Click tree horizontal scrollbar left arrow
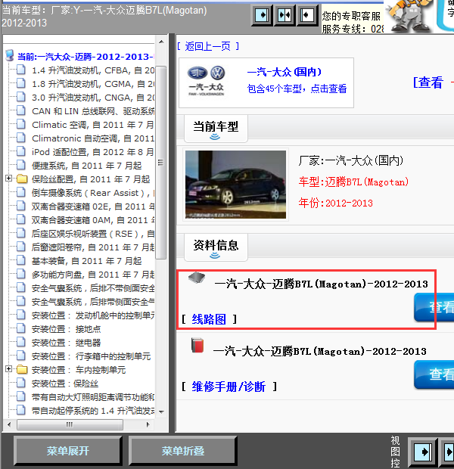 pos(9,424)
